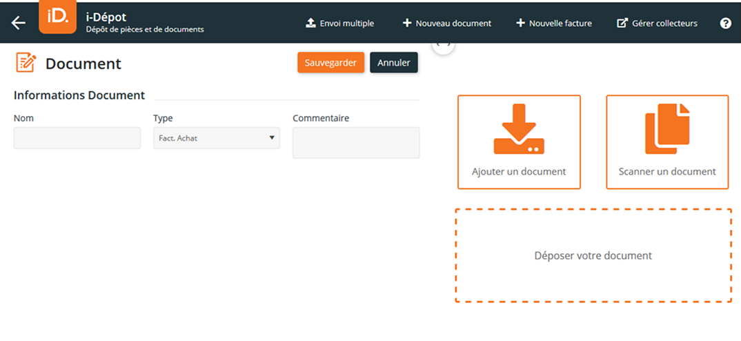741x341 pixels.
Task: Click the Ajouter un document download icon
Action: click(x=519, y=129)
